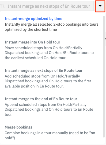Click the option that merges 2-stop bookings into tours
Viewport: 106px width, 145px height.
pyautogui.click(x=51, y=24)
